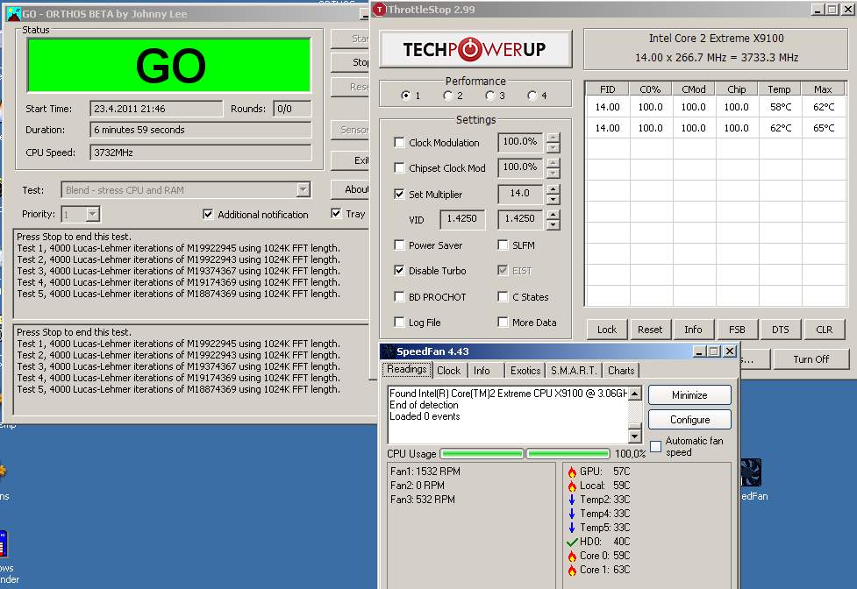Click the Temp5 blue down arrow icon
The height and width of the screenshot is (589, 857).
tap(572, 528)
